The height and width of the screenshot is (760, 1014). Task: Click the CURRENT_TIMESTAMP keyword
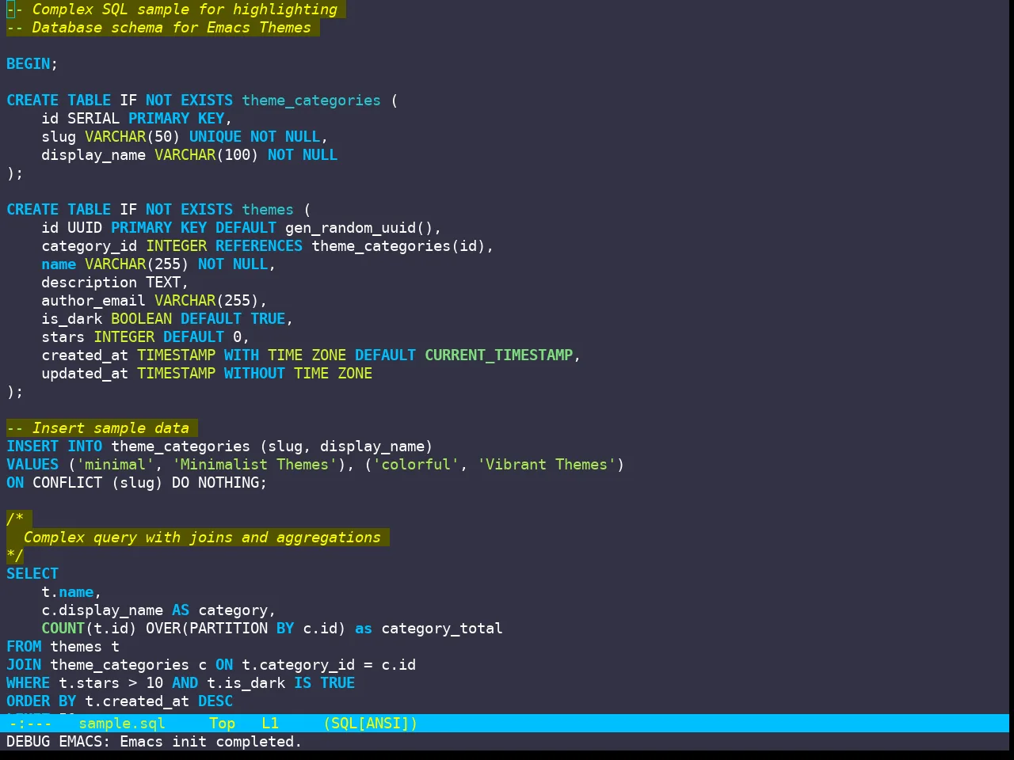pyautogui.click(x=498, y=355)
